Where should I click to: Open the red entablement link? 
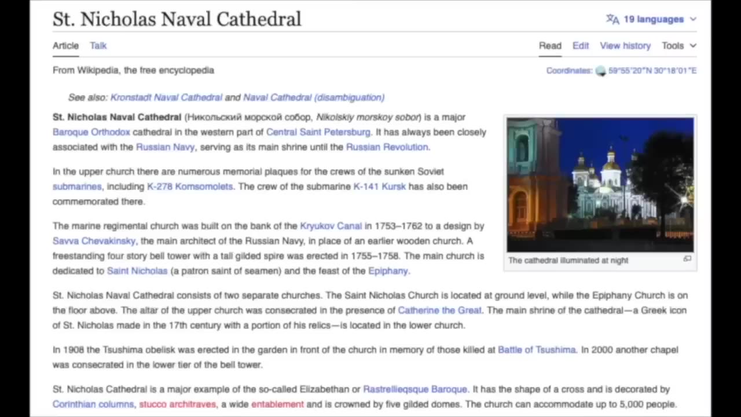tap(277, 404)
